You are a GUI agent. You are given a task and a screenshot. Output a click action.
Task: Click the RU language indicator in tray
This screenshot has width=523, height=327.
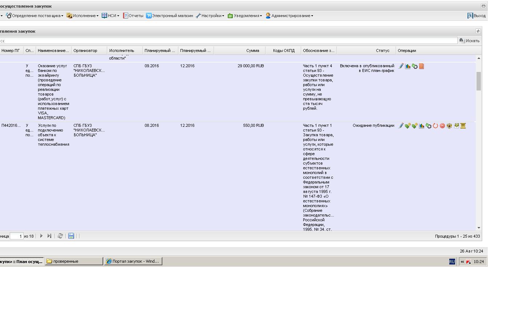click(452, 262)
